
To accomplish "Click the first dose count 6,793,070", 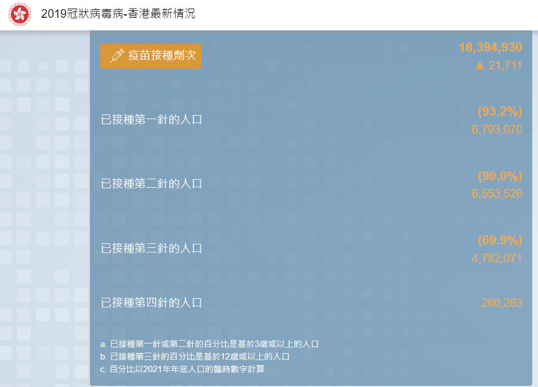I will pyautogui.click(x=497, y=129).
